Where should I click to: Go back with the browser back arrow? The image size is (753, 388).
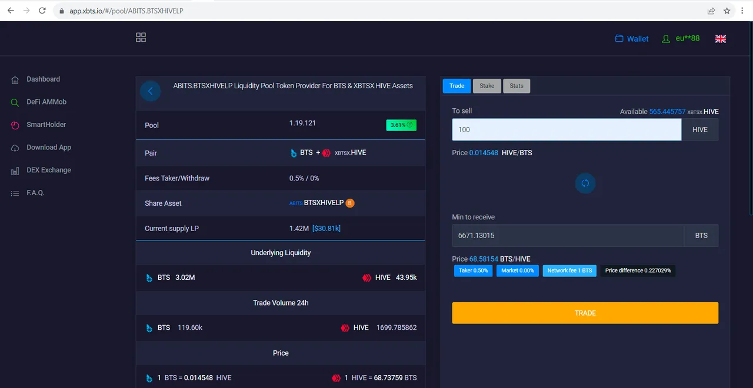click(11, 11)
